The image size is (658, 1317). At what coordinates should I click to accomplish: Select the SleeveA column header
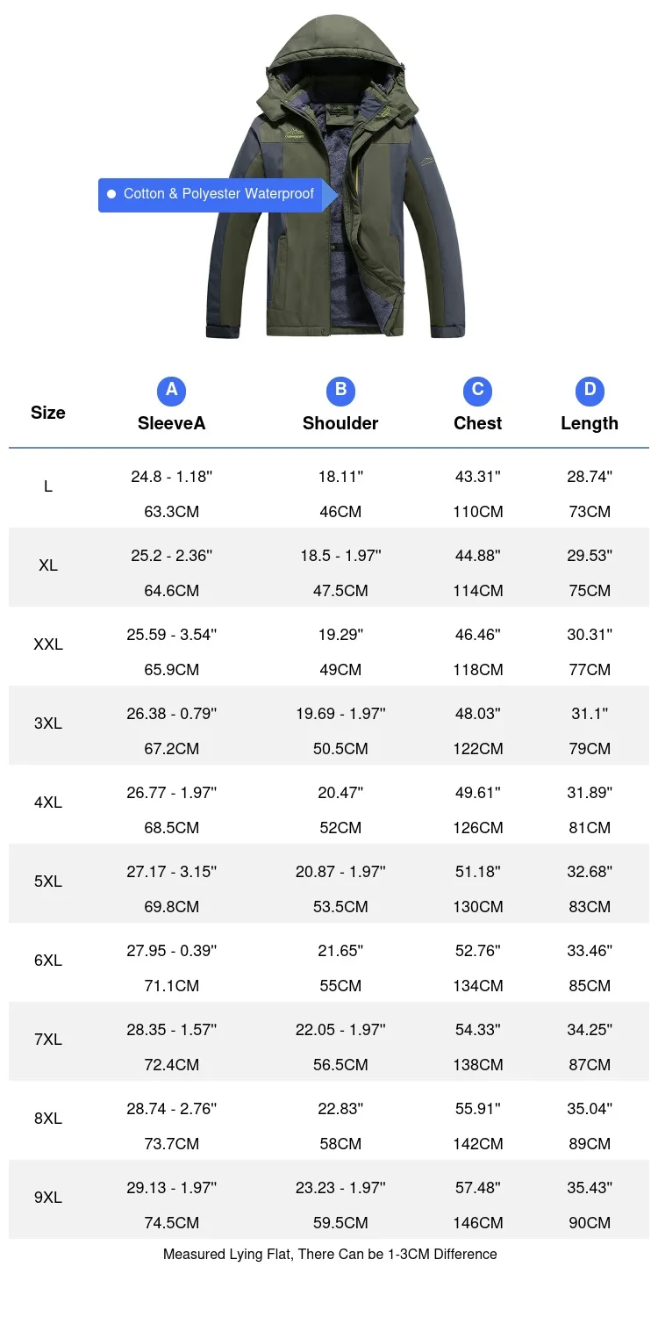172,423
